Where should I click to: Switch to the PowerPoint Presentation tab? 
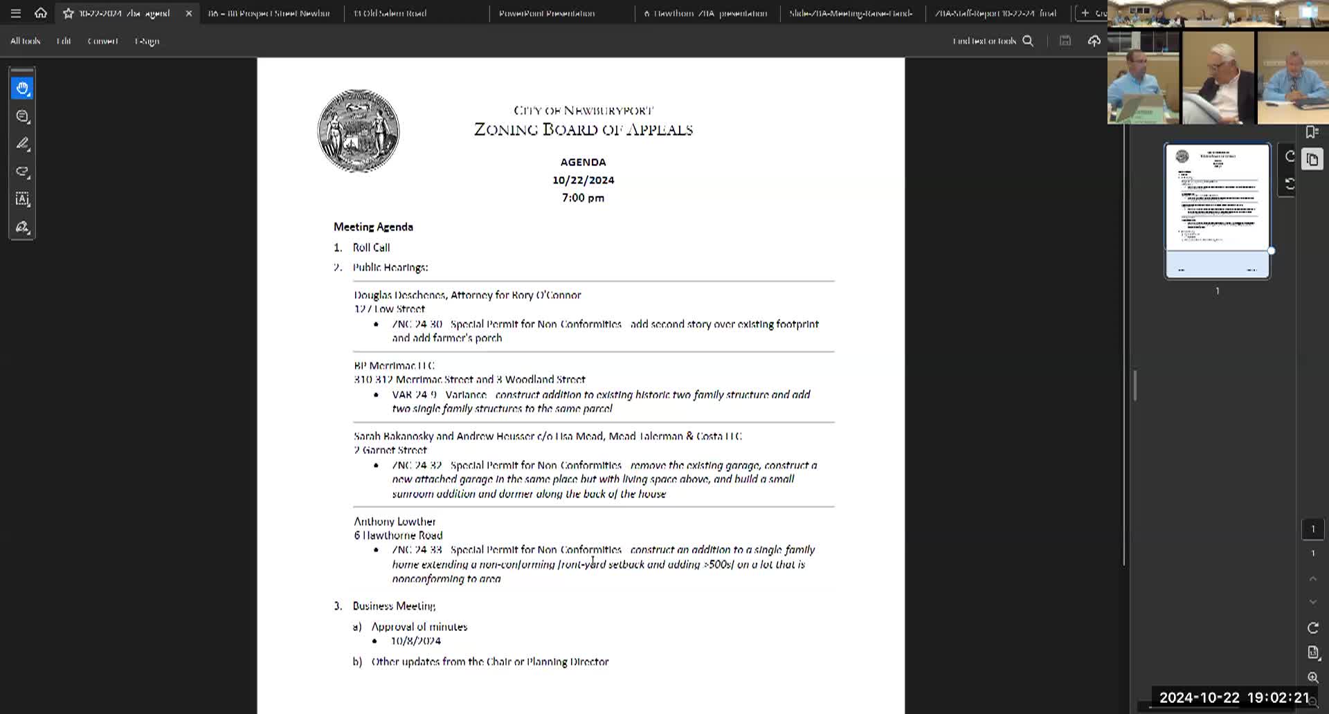(x=547, y=13)
